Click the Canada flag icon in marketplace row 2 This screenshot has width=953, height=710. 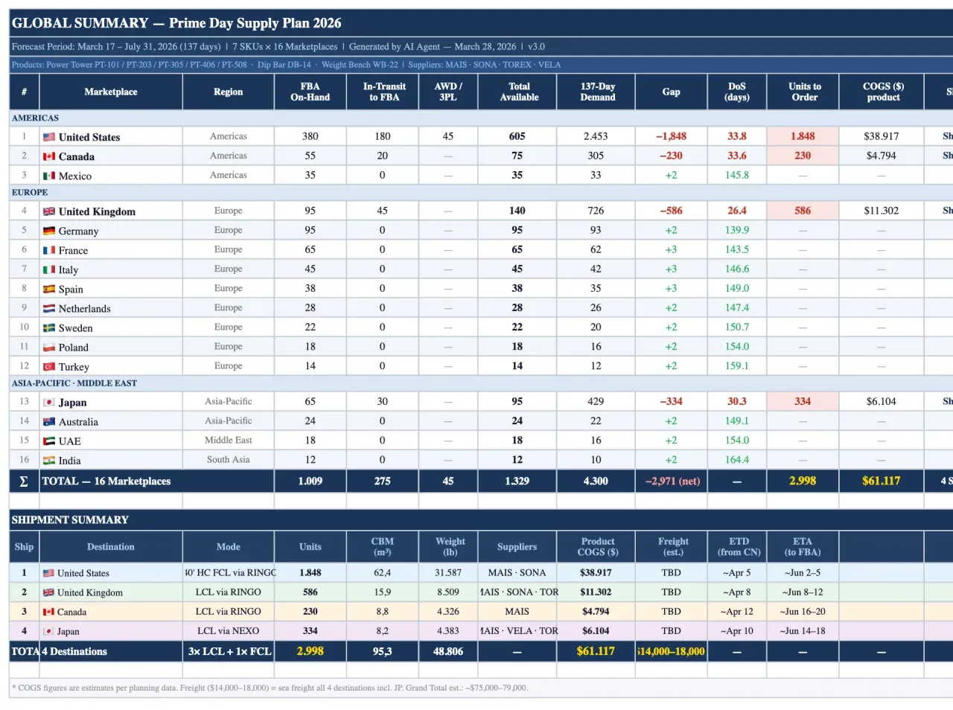(x=49, y=156)
